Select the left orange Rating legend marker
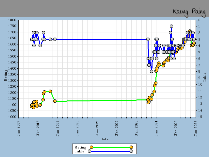Image resolution: width=209 pixels, height=157 pixels. (91, 147)
